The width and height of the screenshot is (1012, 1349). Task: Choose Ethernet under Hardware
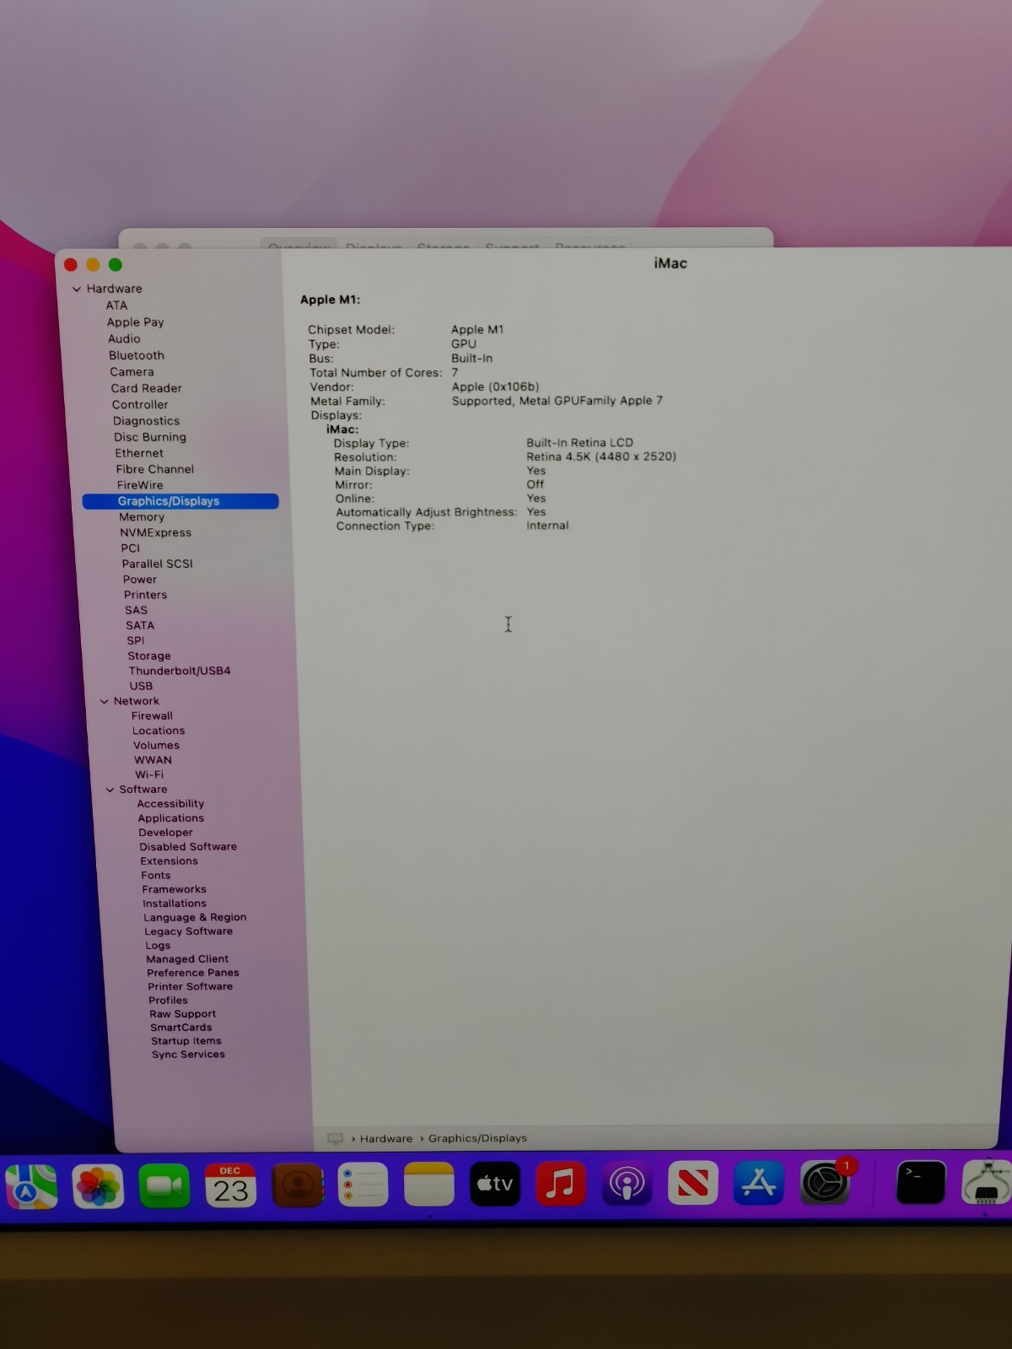coord(139,453)
